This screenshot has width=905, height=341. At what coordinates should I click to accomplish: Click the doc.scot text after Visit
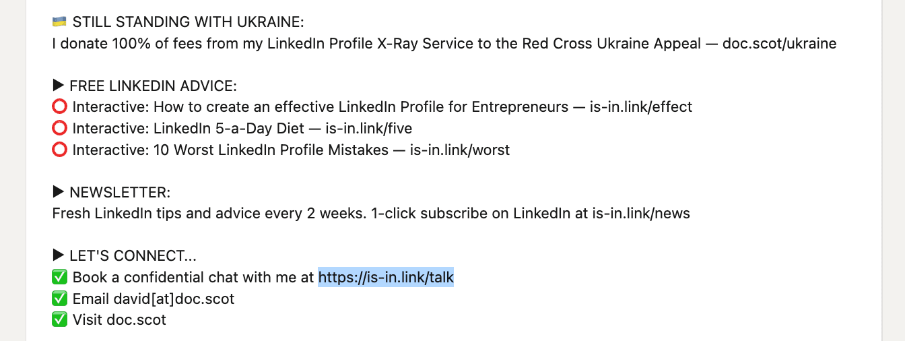[x=136, y=319]
